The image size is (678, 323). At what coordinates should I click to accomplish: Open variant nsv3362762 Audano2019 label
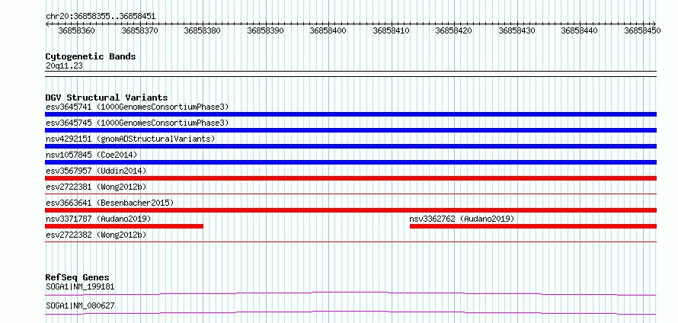tap(462, 219)
